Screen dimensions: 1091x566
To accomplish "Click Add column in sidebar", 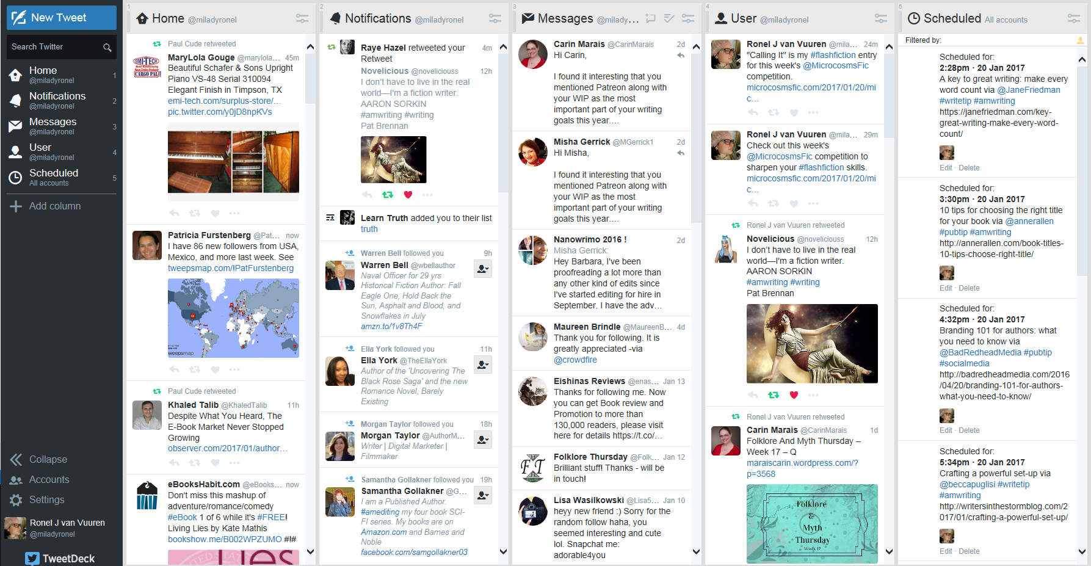I will tap(45, 206).
